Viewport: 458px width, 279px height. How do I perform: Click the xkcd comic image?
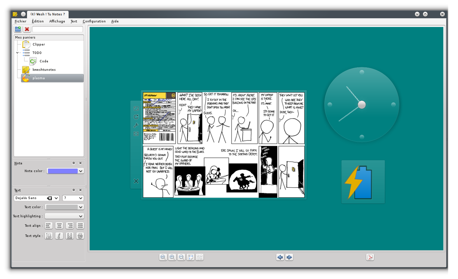click(x=224, y=145)
